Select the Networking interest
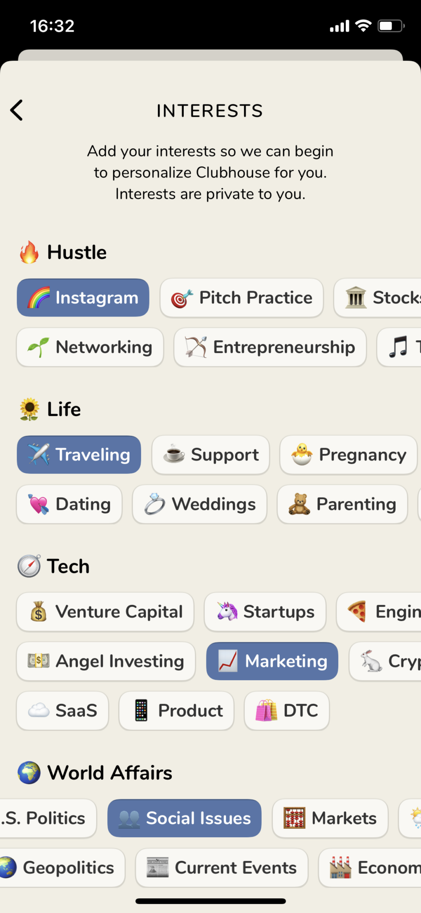Viewport: 421px width, 913px height. click(90, 347)
